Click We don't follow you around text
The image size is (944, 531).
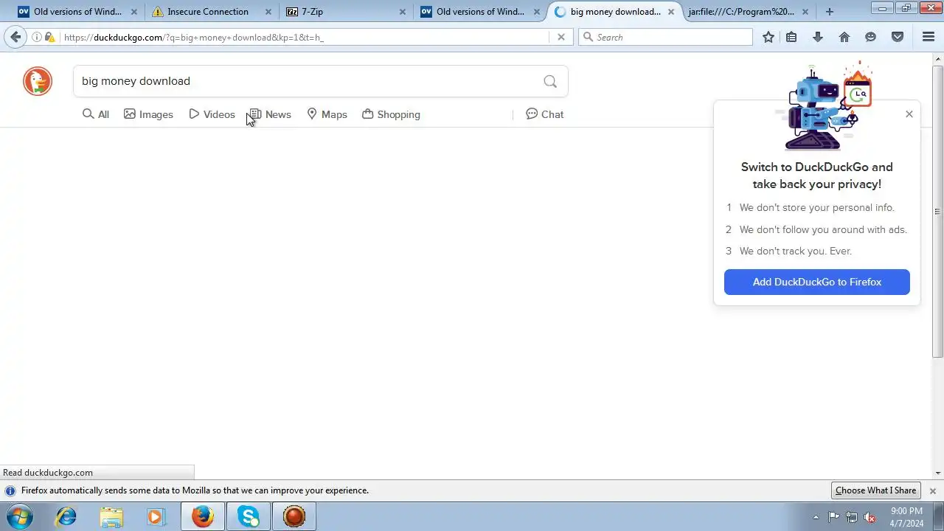823,229
